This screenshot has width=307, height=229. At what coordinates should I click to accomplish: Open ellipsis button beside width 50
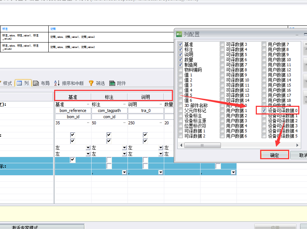click(x=124, y=123)
